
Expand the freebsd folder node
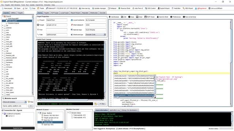click(3, 53)
